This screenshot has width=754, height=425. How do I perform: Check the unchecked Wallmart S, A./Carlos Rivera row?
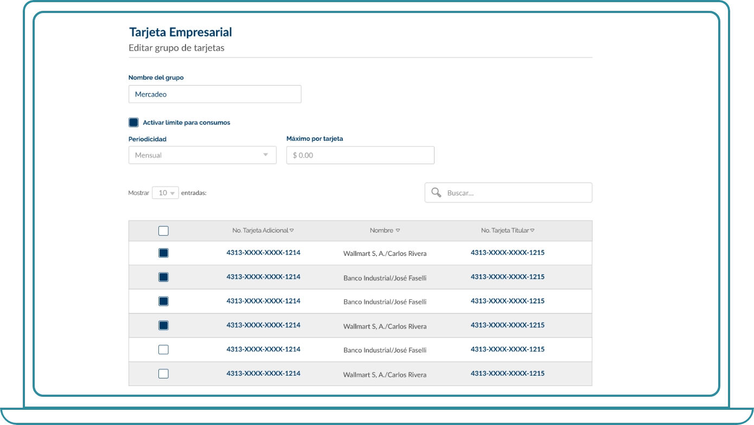tap(163, 374)
